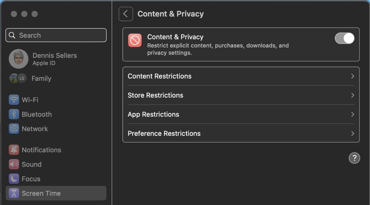The width and height of the screenshot is (370, 205).
Task: Click the magnifying glass search icon
Action: point(12,35)
